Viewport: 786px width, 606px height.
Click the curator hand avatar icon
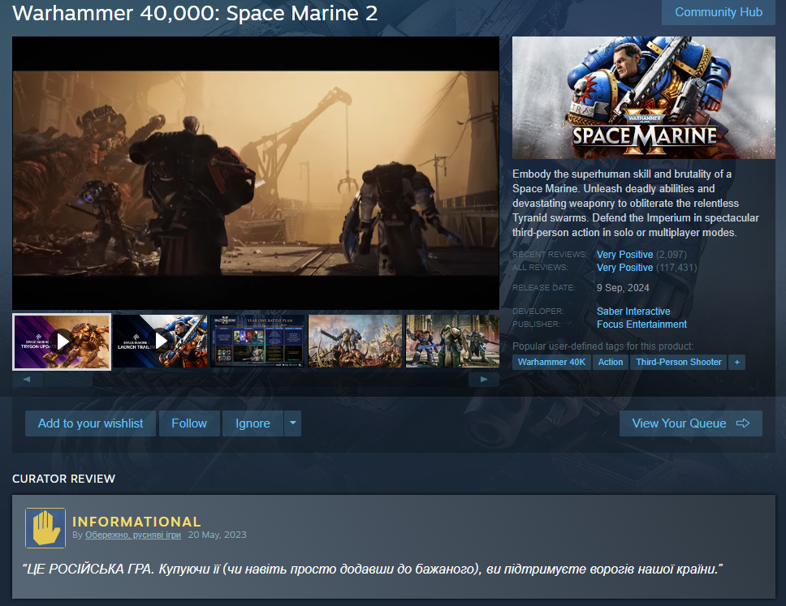point(45,528)
